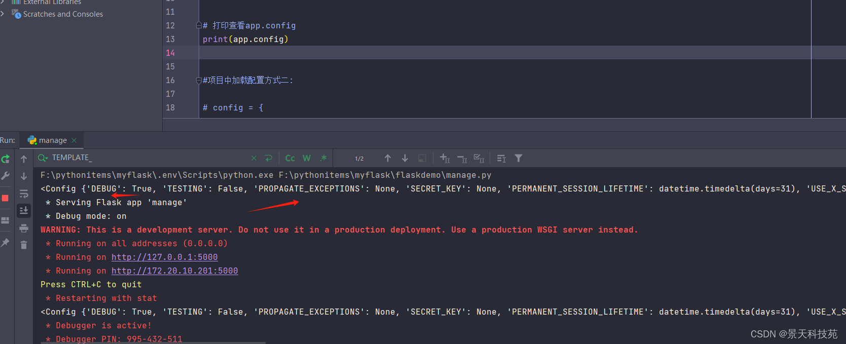Add selection for next occurrence
The image size is (846, 344).
pyautogui.click(x=445, y=159)
